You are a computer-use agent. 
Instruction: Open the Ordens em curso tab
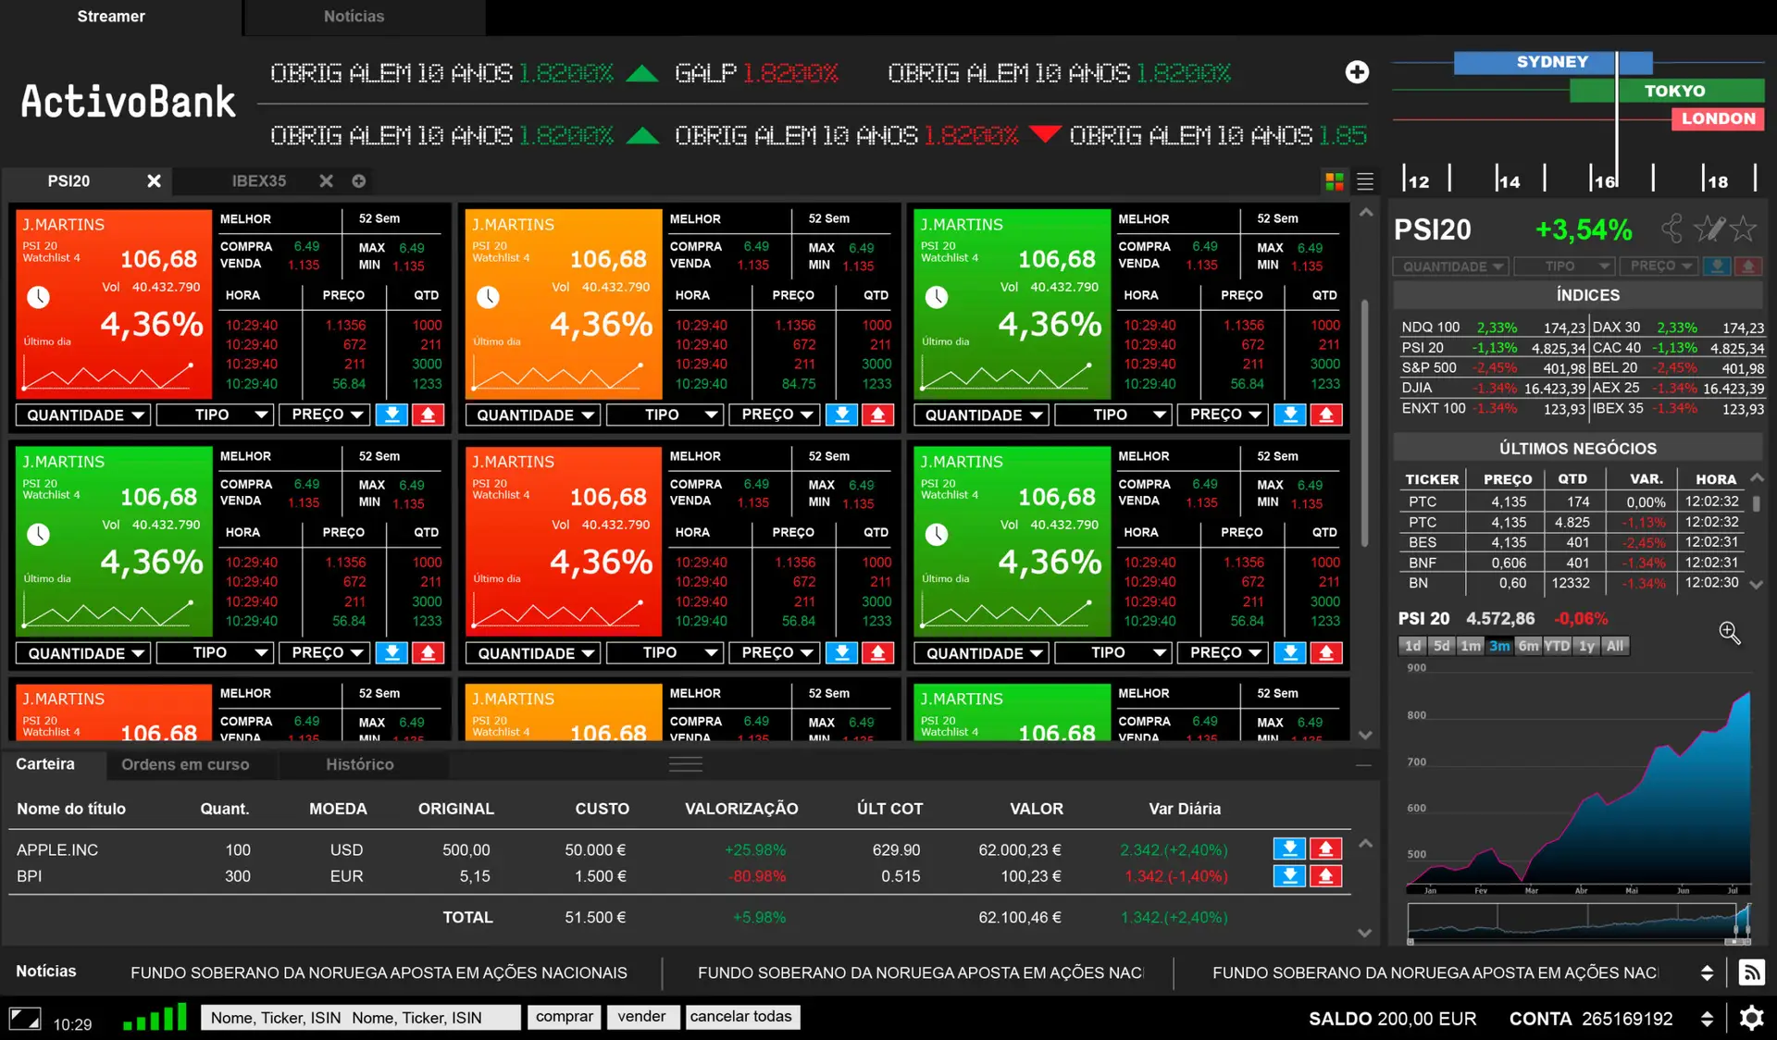pyautogui.click(x=185, y=764)
